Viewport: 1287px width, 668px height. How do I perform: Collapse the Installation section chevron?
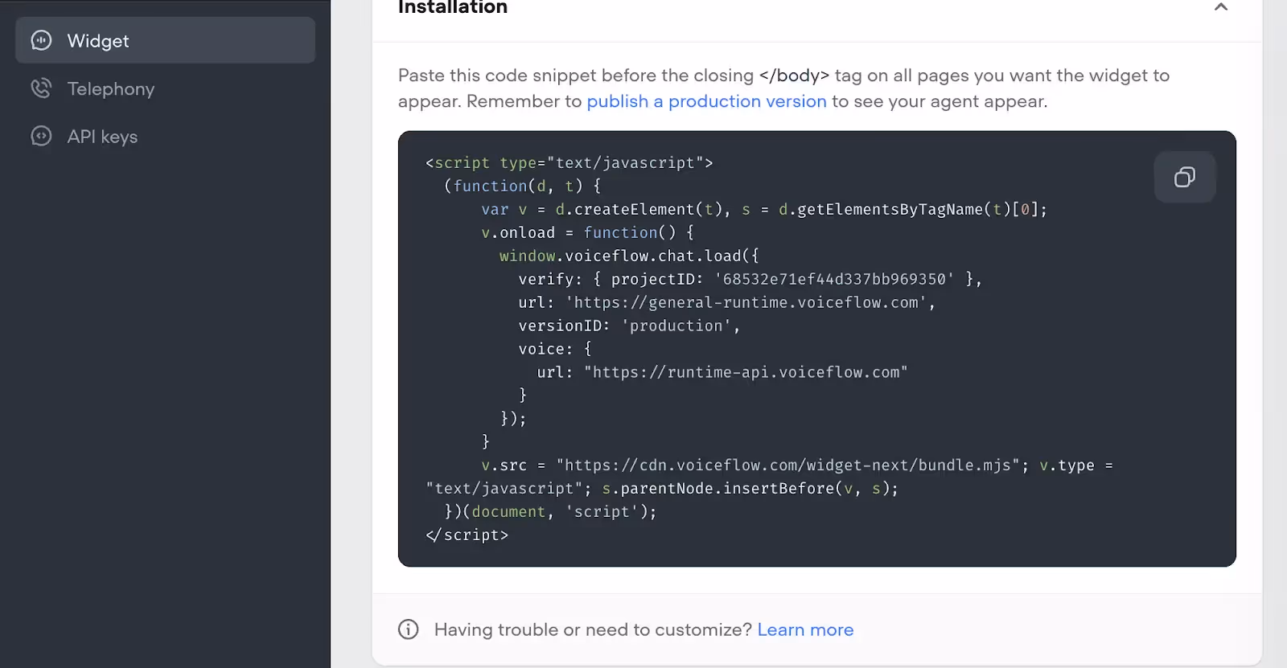pyautogui.click(x=1221, y=7)
